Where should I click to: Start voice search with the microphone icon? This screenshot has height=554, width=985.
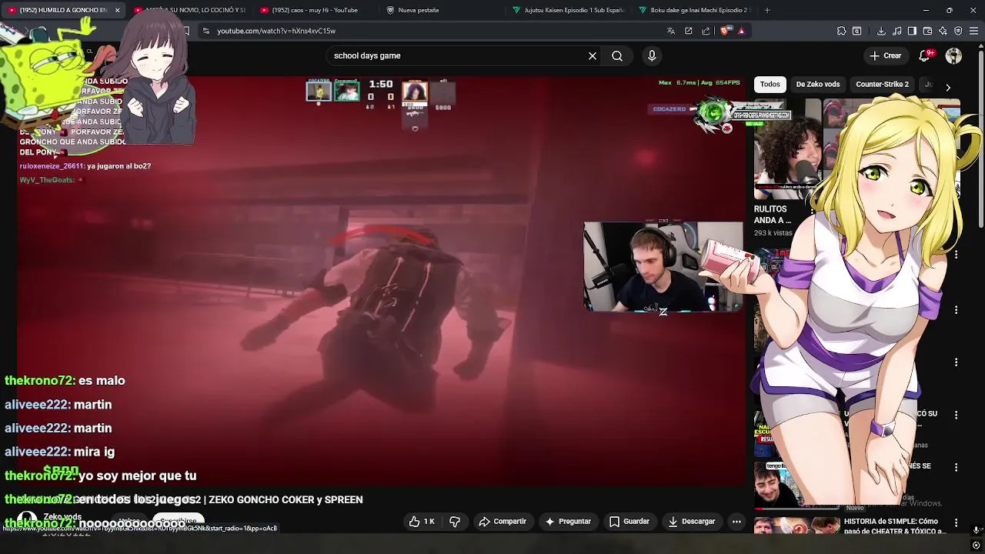[x=652, y=55]
